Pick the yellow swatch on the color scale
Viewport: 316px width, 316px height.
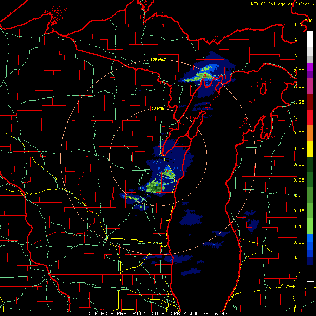pyautogui.click(x=310, y=149)
